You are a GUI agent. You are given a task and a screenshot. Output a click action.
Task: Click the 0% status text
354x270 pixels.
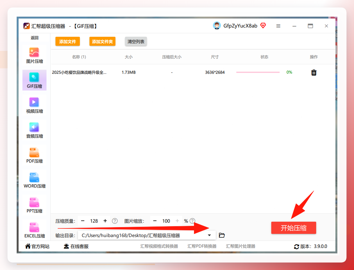(289, 72)
